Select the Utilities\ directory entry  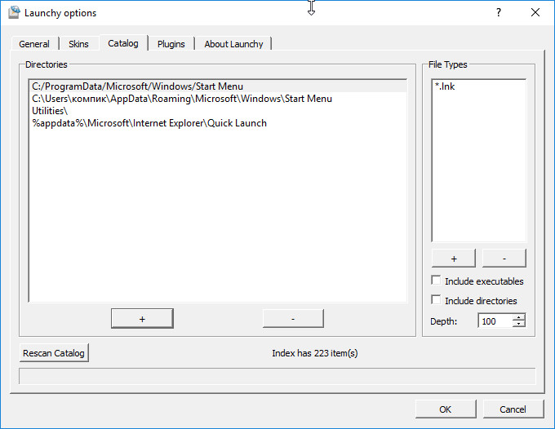(218, 111)
